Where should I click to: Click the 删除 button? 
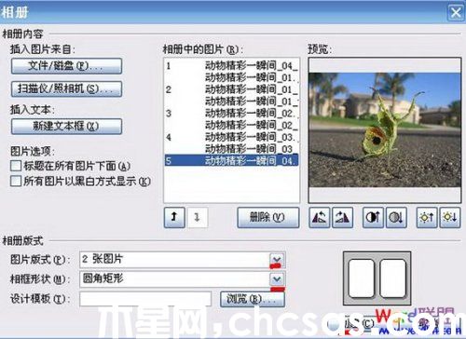tap(268, 218)
